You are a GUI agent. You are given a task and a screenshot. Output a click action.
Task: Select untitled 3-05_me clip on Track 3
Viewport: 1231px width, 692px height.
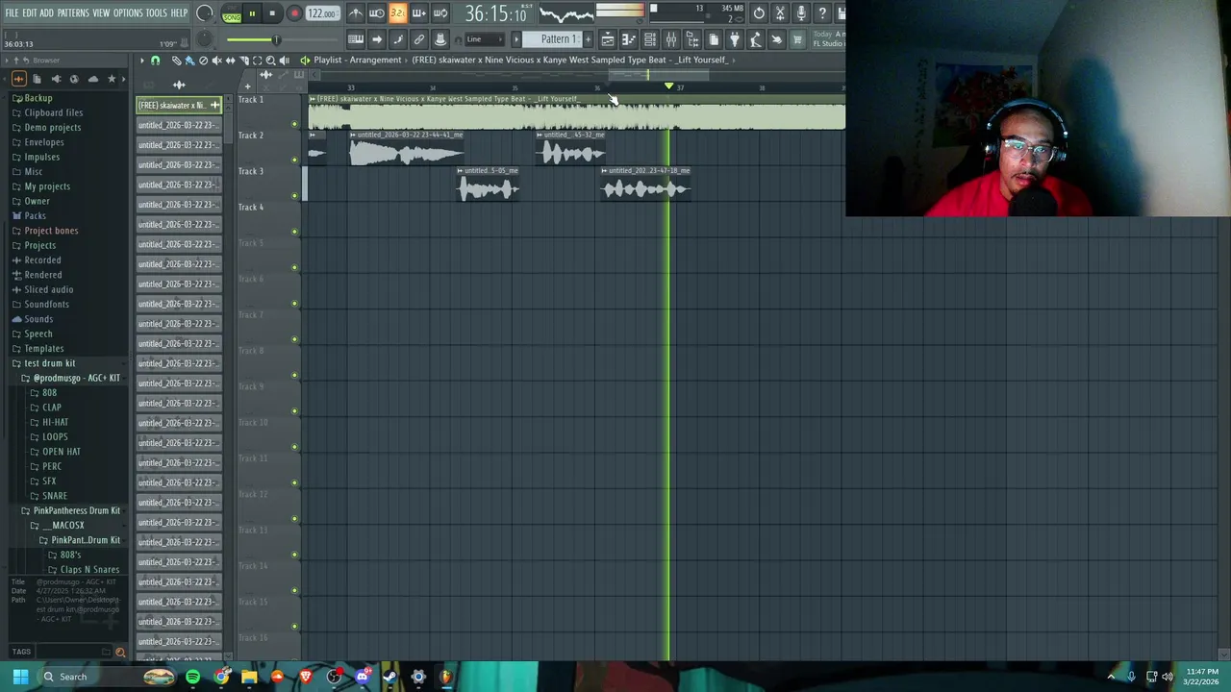pyautogui.click(x=488, y=184)
